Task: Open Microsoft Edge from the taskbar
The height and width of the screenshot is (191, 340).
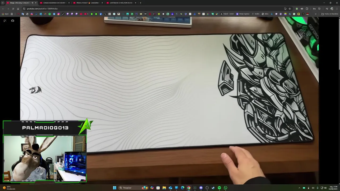Action: tap(182, 188)
